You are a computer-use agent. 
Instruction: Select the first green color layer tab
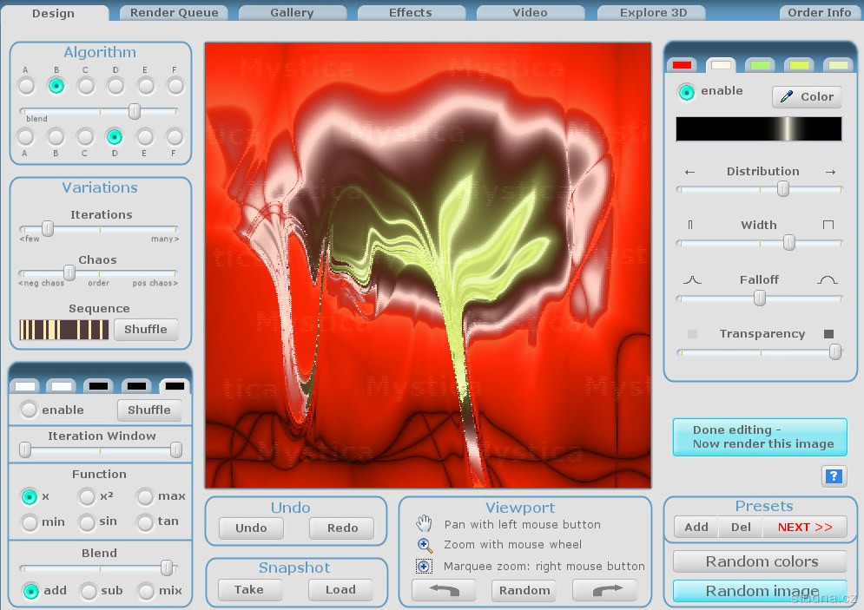click(x=760, y=65)
